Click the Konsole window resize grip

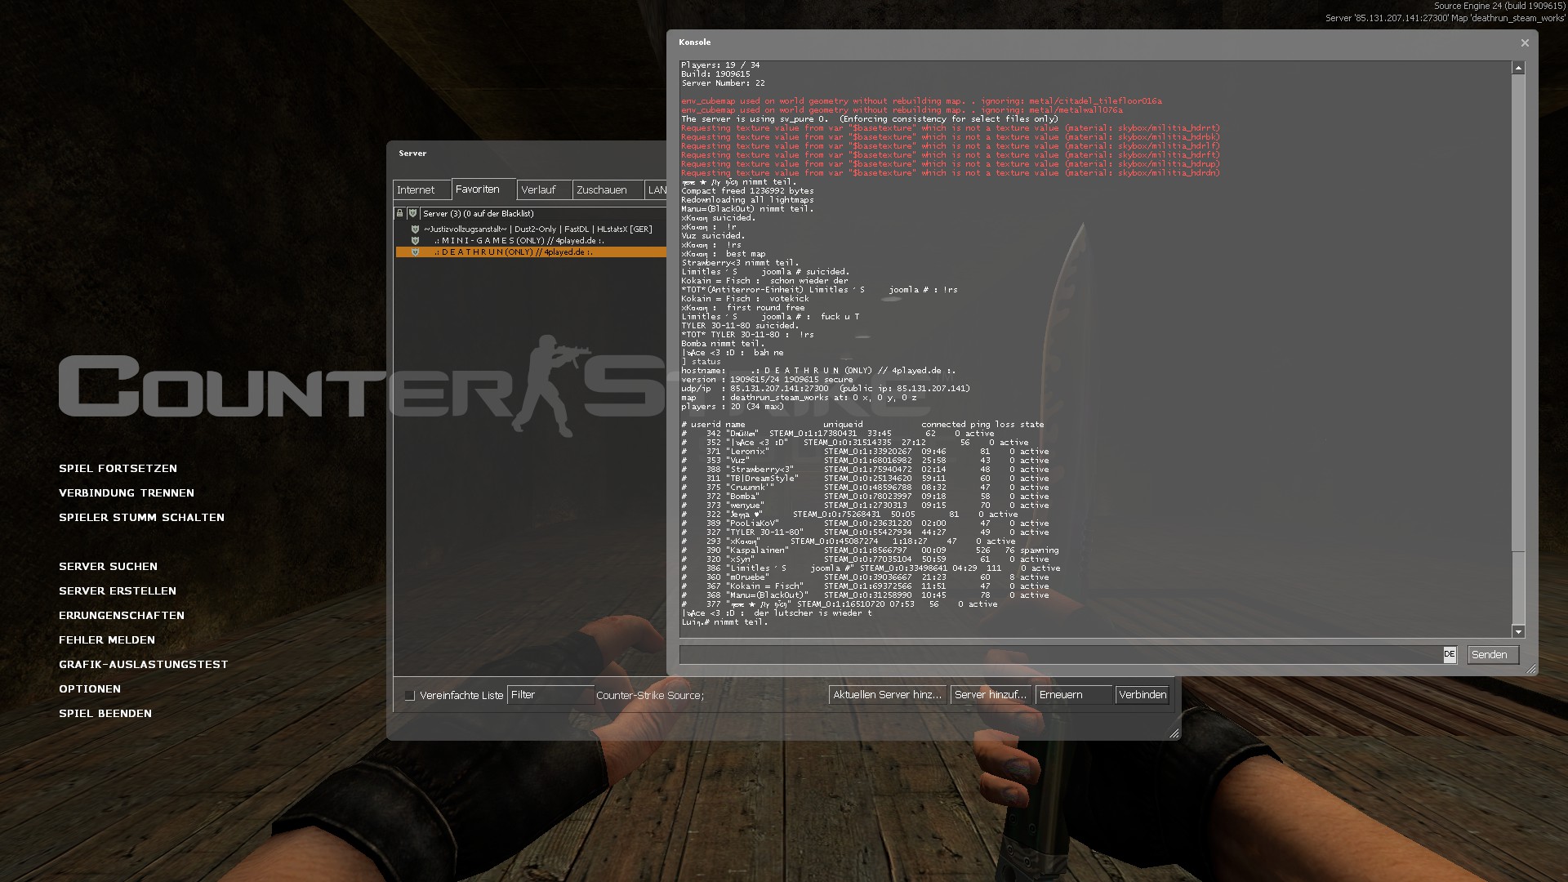1530,669
